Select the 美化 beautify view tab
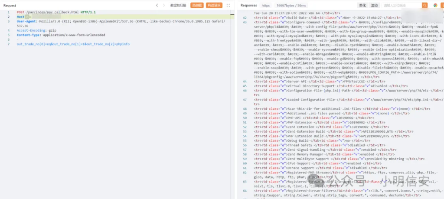Screen dimensions: 444x199 pos(362,5)
